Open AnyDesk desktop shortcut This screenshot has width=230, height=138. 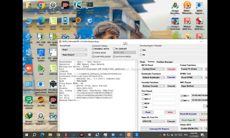click(x=29, y=70)
